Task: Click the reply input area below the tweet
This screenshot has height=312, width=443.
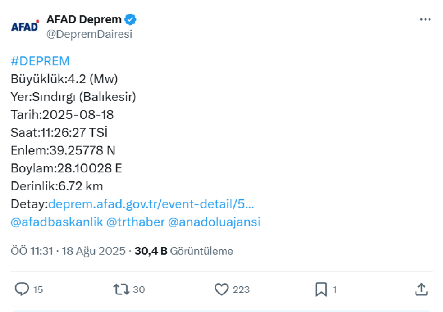Action: (x=221, y=309)
